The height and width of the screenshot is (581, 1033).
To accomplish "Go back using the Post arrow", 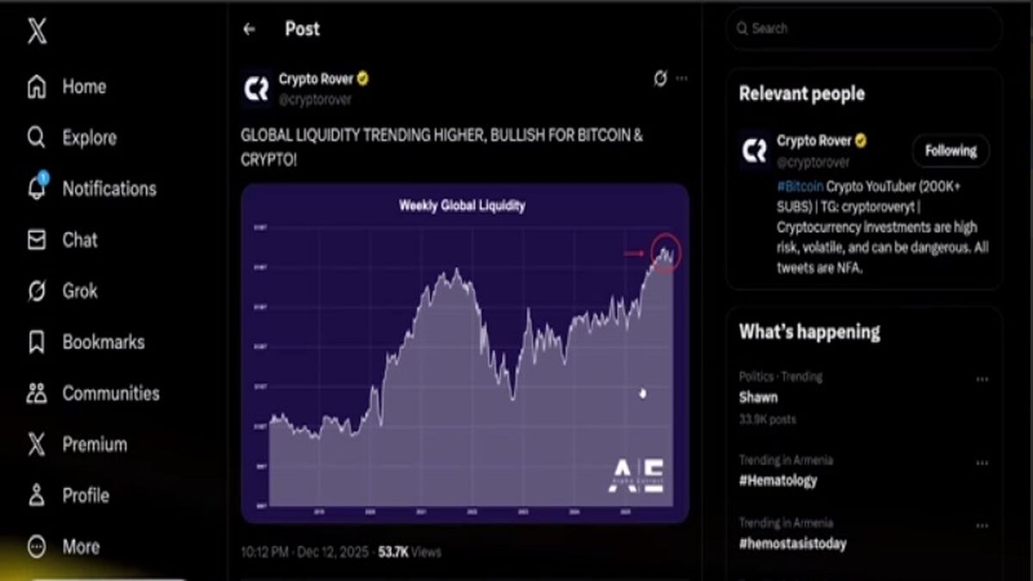I will [249, 29].
